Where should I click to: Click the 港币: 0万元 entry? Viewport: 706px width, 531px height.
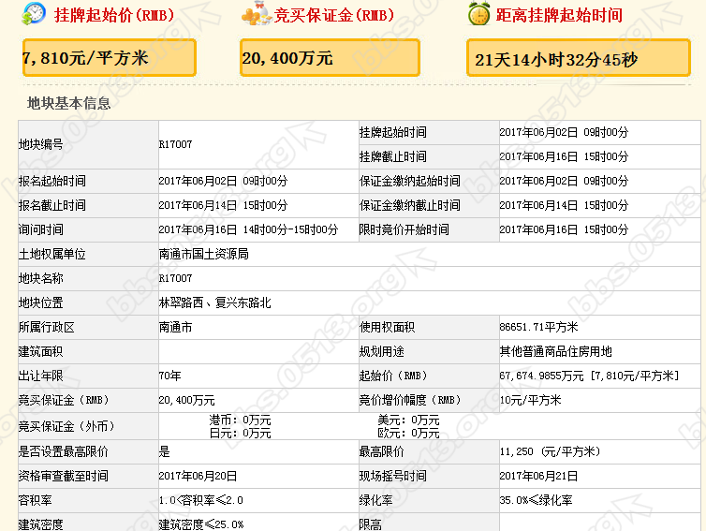tap(240, 420)
